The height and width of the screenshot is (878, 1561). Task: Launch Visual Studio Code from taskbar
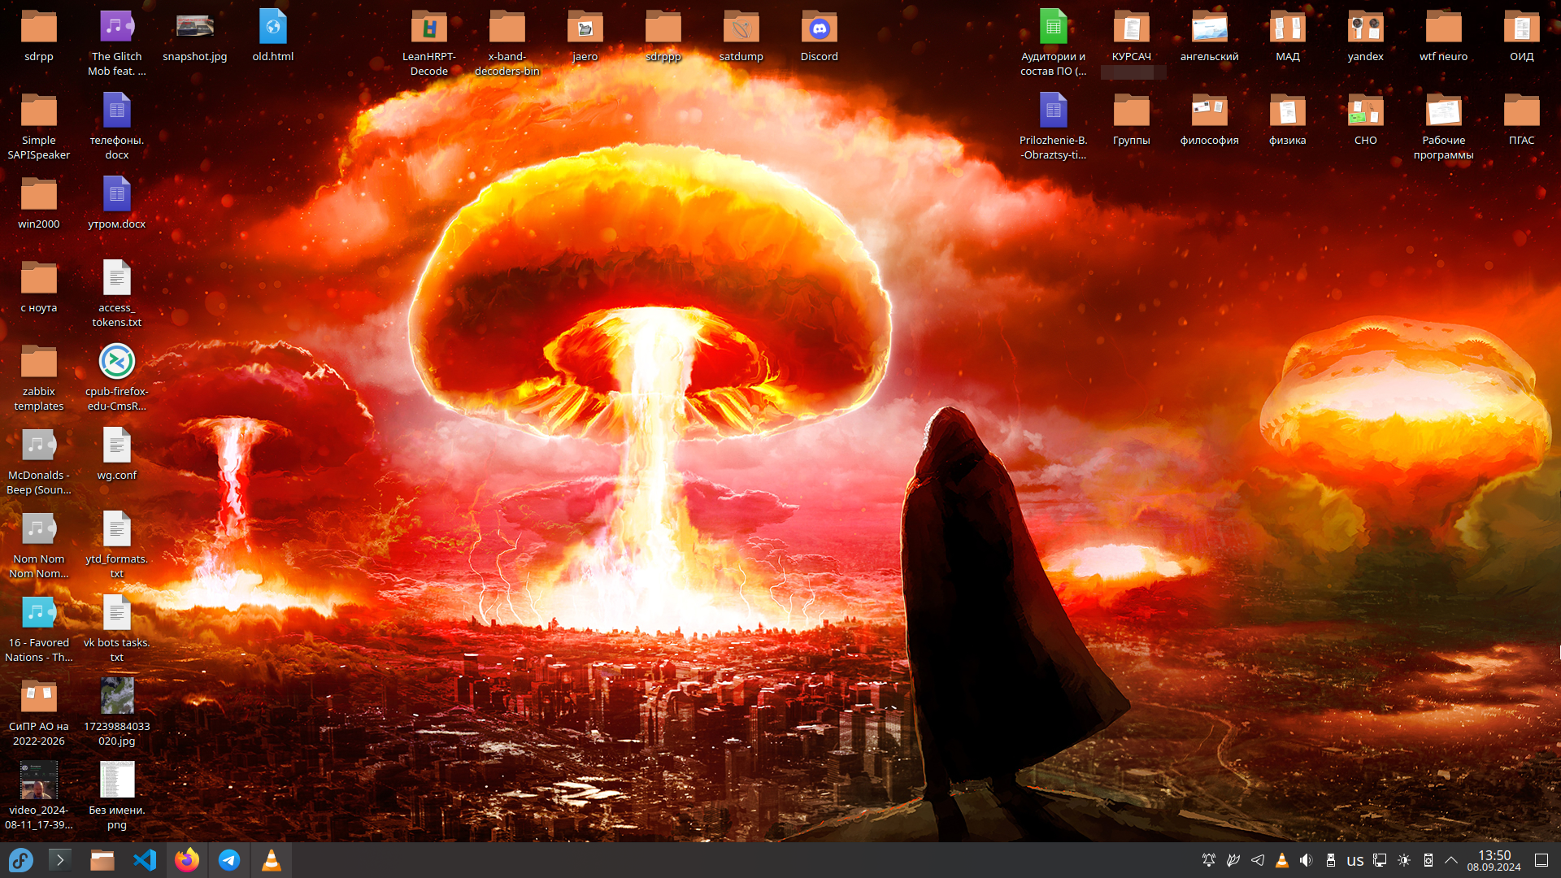[x=145, y=860]
